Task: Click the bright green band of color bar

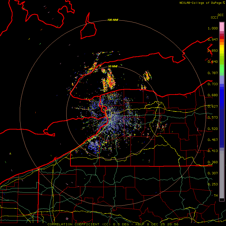Action: coord(222,69)
